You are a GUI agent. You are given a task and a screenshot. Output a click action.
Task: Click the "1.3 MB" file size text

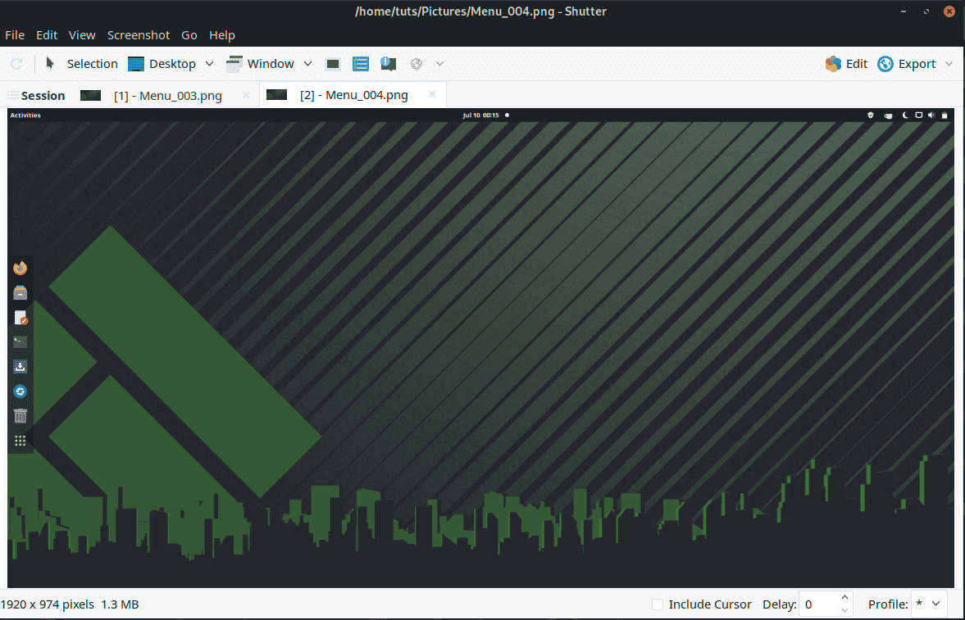120,604
